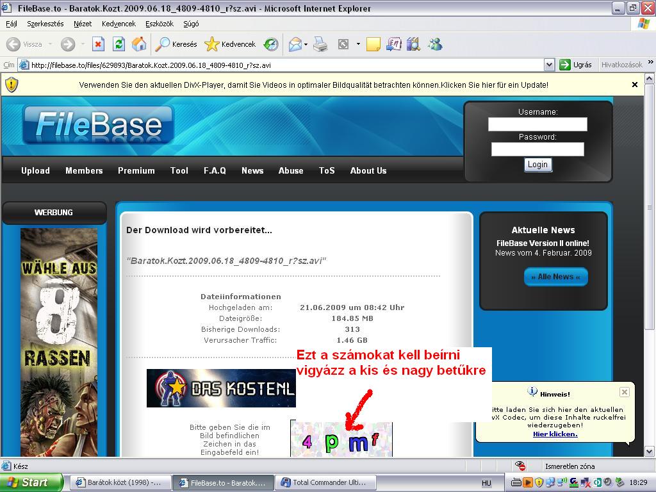Open the Szerkesztés menu
The height and width of the screenshot is (492, 656).
(x=45, y=24)
